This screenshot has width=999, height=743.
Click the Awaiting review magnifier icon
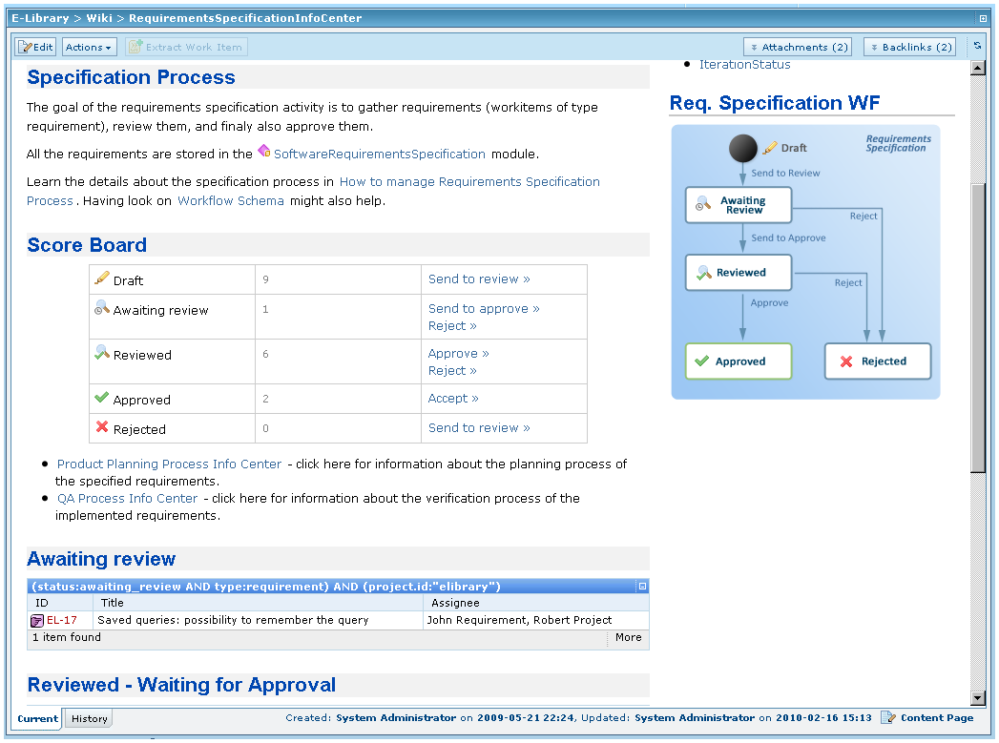tap(100, 309)
